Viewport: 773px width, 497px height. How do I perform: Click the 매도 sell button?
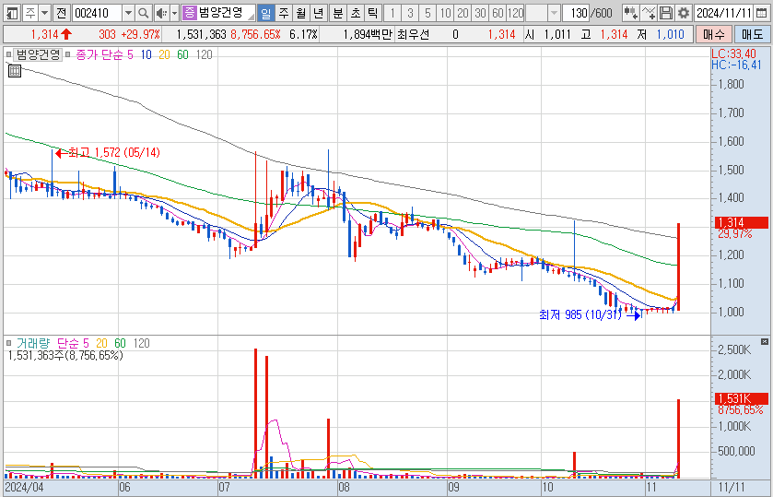pos(753,34)
